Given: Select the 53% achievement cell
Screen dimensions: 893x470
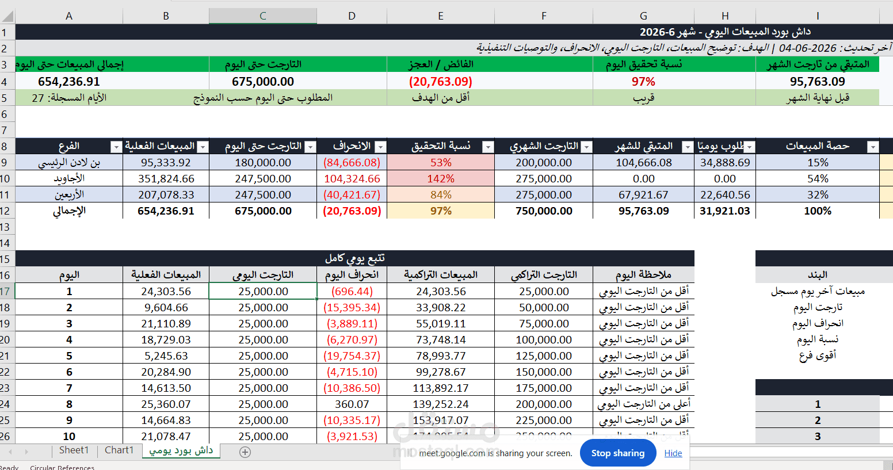Looking at the screenshot, I should tap(441, 163).
